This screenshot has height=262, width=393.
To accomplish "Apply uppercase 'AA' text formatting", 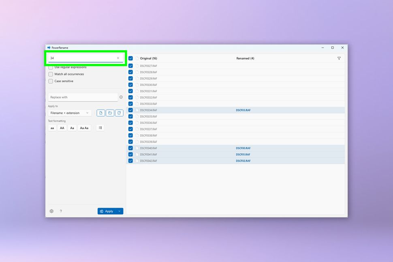I will (62, 128).
